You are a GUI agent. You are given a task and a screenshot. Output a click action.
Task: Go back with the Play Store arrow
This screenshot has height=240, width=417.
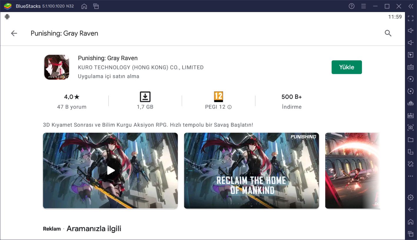tap(14, 34)
